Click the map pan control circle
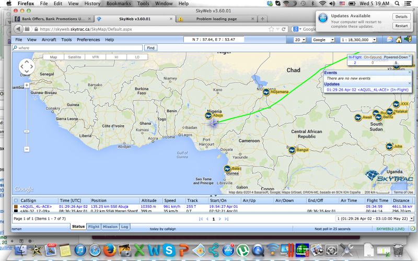 (27, 67)
